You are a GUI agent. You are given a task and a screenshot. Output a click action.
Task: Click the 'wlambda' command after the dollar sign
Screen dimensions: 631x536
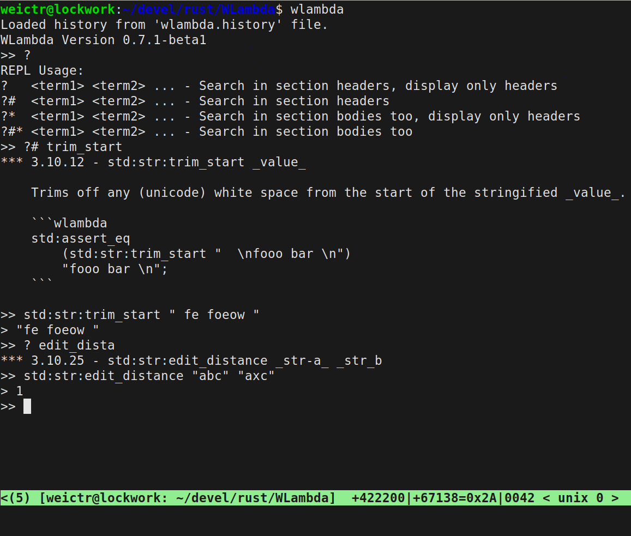(317, 9)
